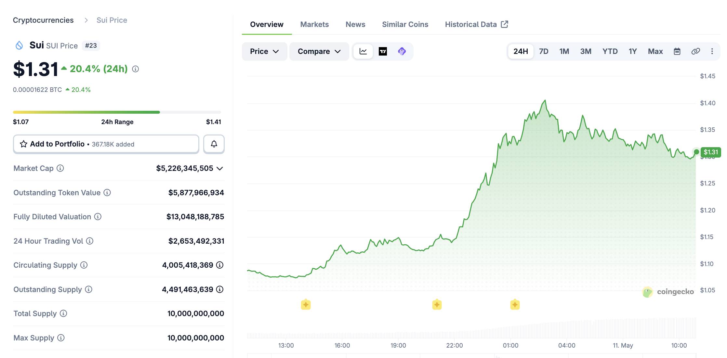This screenshot has height=358, width=727.
Task: Select the 24H time range
Action: [521, 51]
